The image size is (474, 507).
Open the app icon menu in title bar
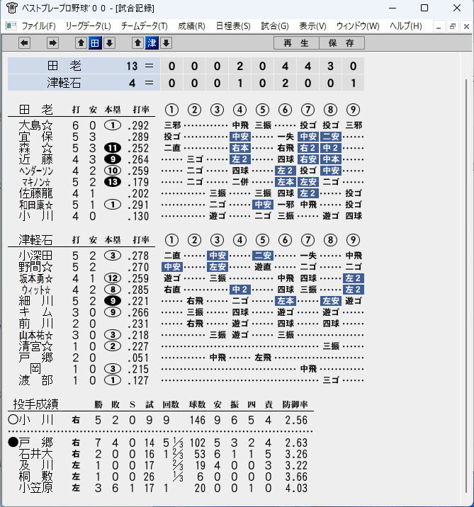pyautogui.click(x=10, y=8)
